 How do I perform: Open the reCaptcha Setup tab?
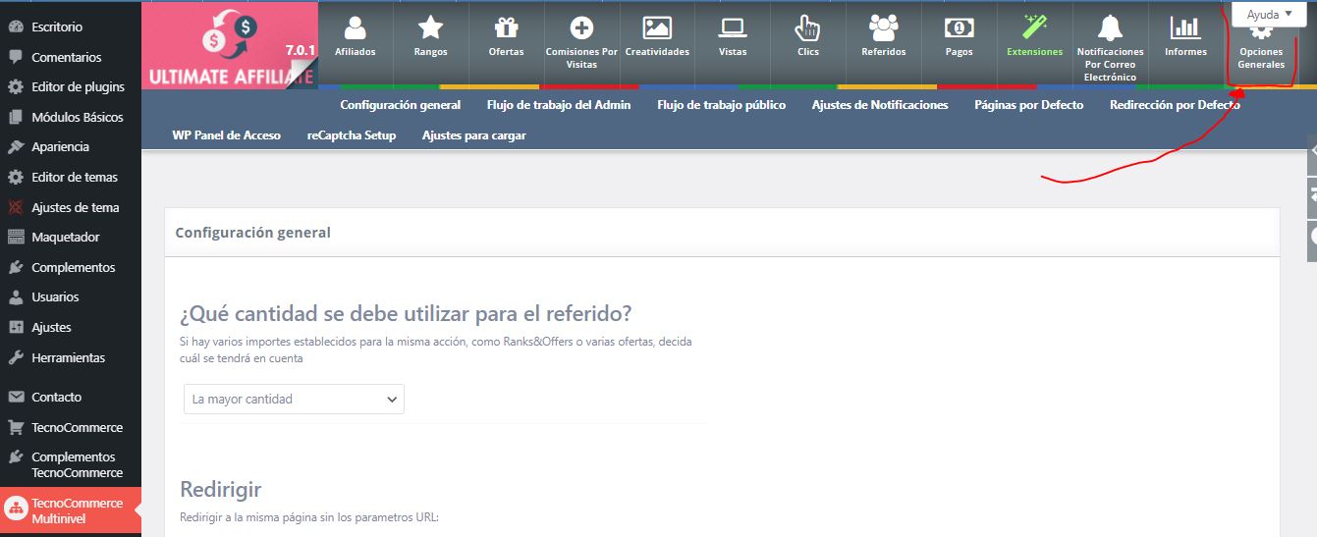click(352, 135)
